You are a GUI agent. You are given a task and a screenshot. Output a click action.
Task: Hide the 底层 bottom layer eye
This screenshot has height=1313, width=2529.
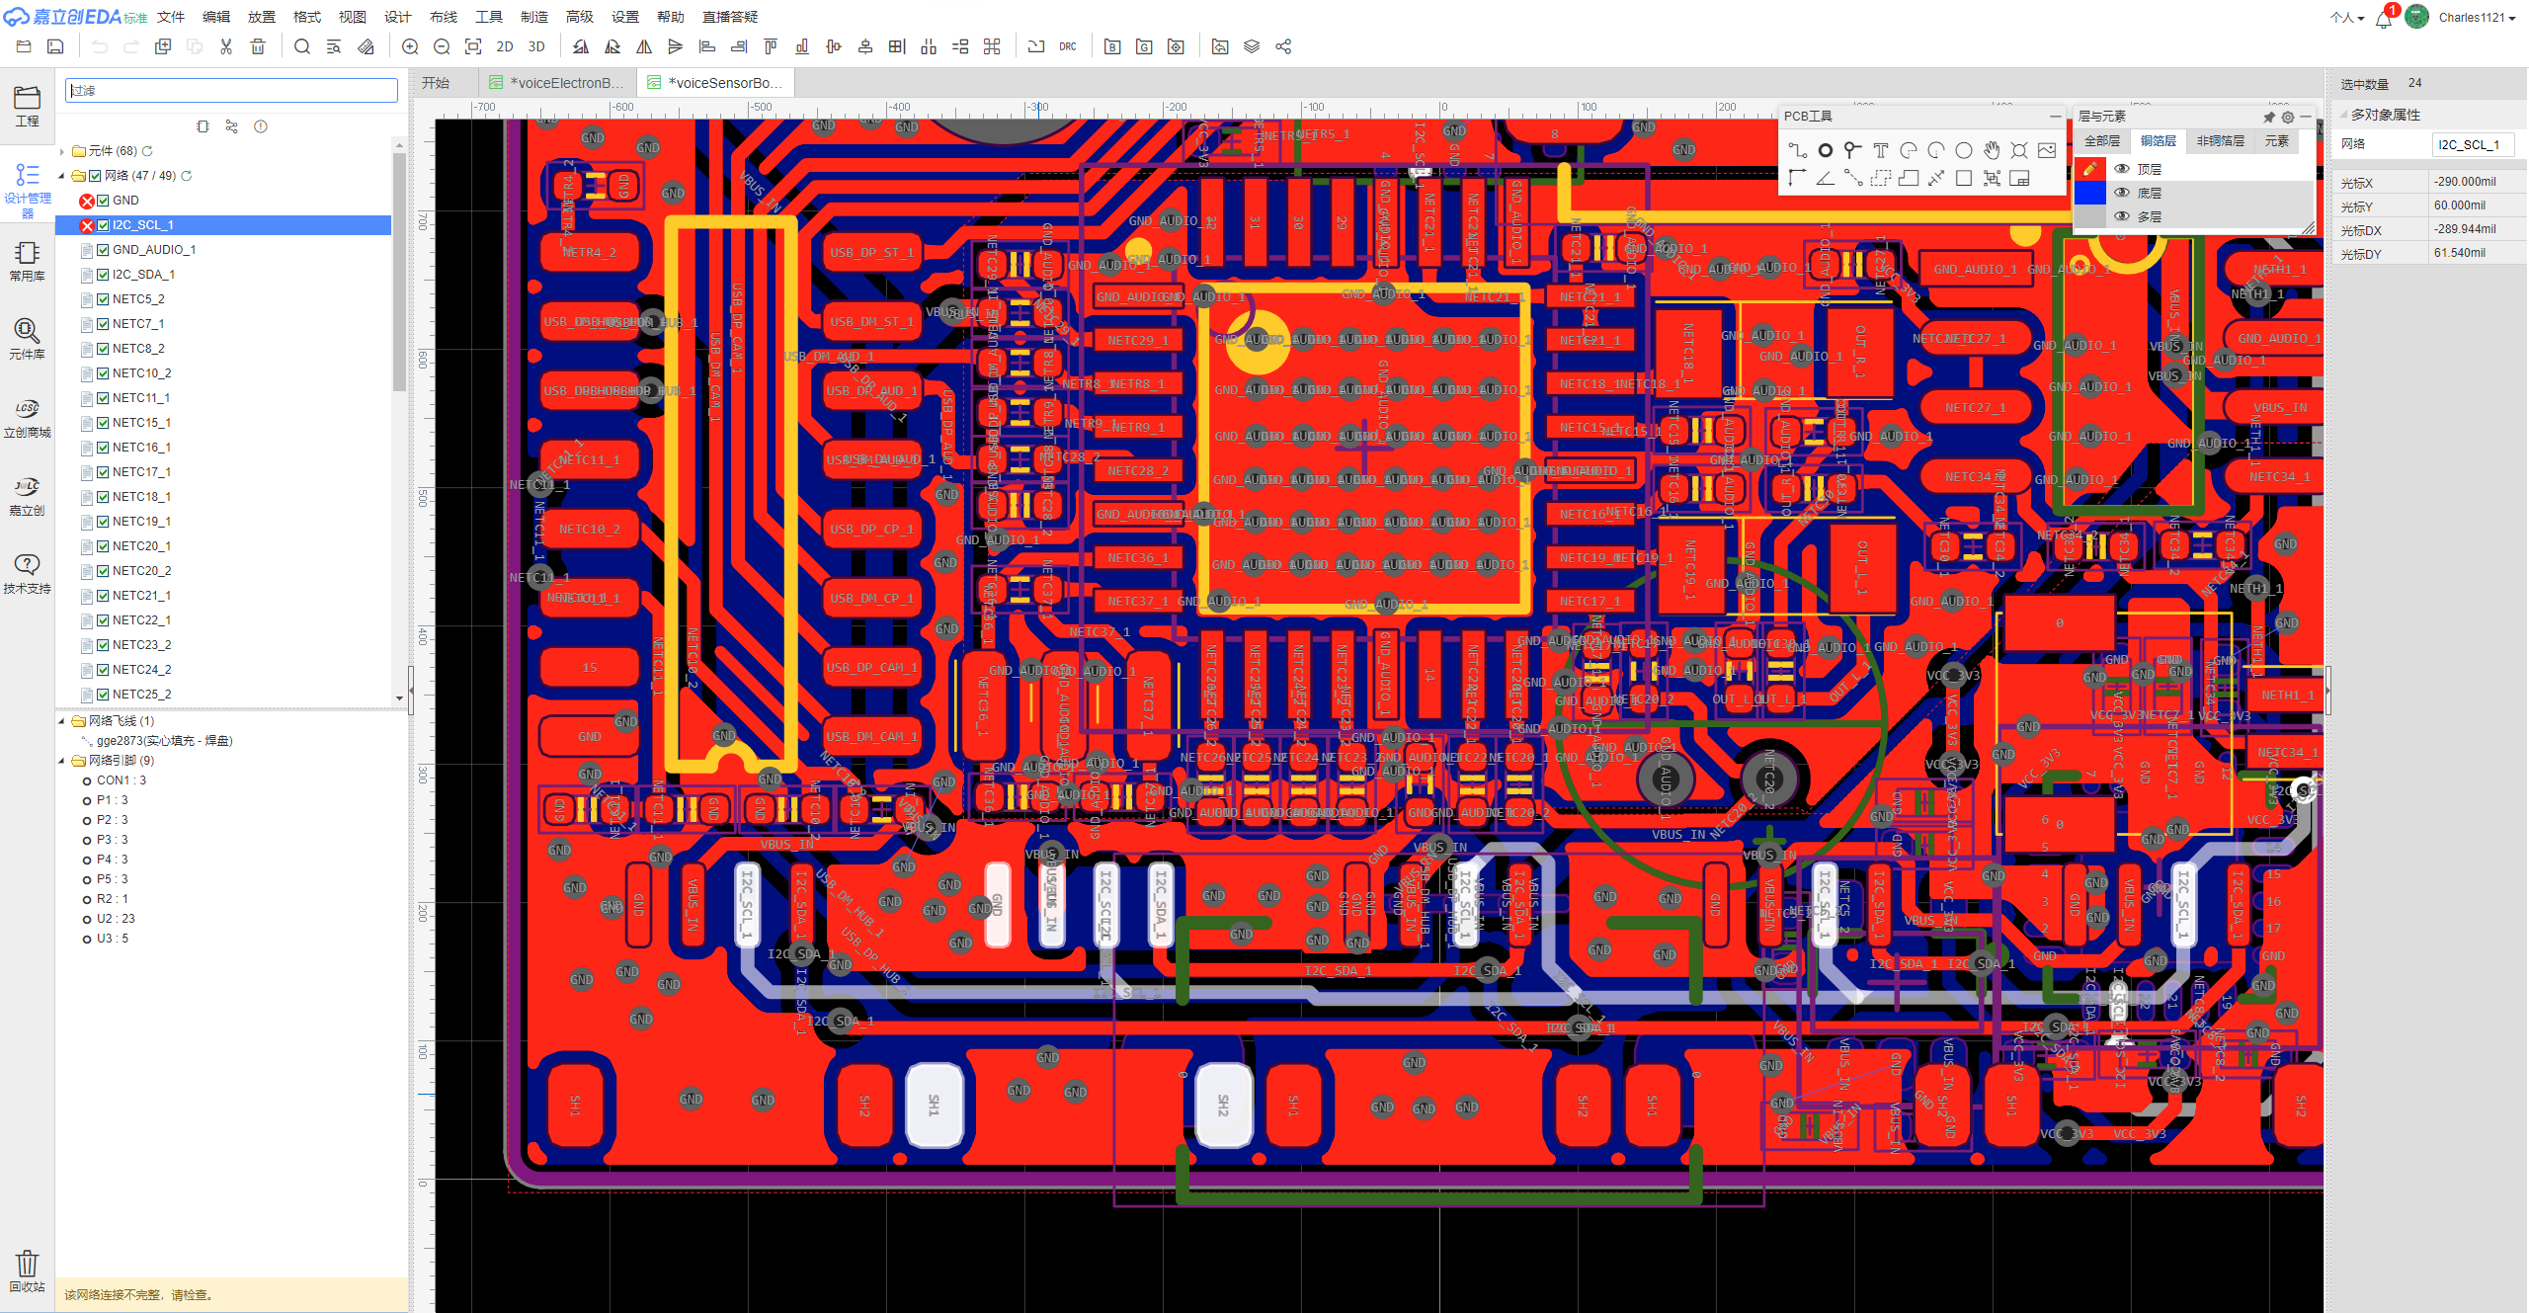2121,193
